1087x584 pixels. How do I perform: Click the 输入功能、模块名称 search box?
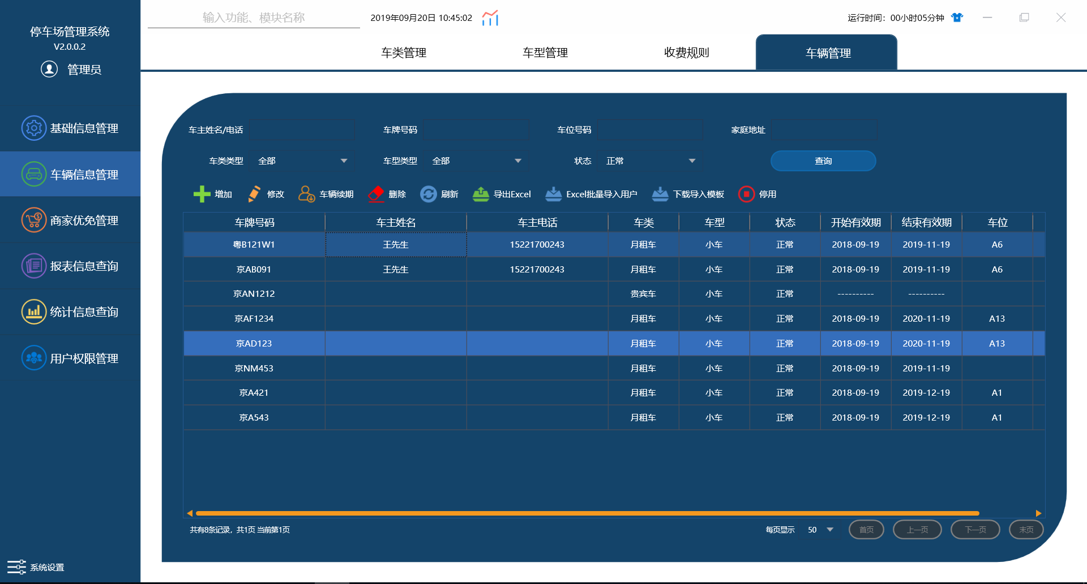click(x=254, y=18)
